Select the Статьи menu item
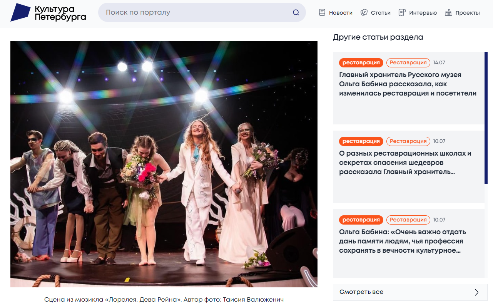493x307 pixels. coord(380,12)
